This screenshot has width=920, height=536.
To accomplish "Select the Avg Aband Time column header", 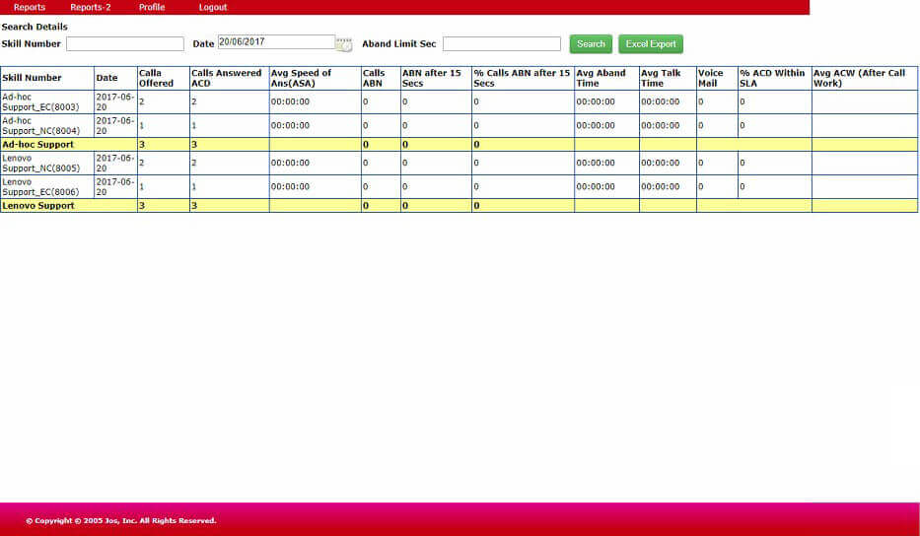I will [x=606, y=78].
